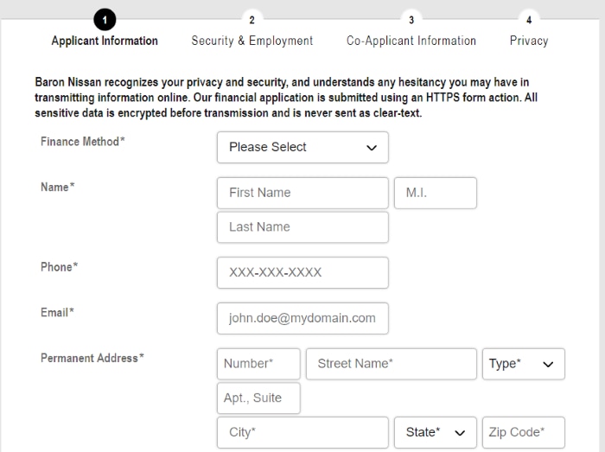This screenshot has height=452, width=605.
Task: Go to Co-Applicant Information tab
Action: (411, 41)
